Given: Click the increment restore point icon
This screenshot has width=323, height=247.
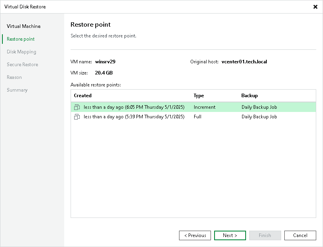Looking at the screenshot, I should click(77, 107).
